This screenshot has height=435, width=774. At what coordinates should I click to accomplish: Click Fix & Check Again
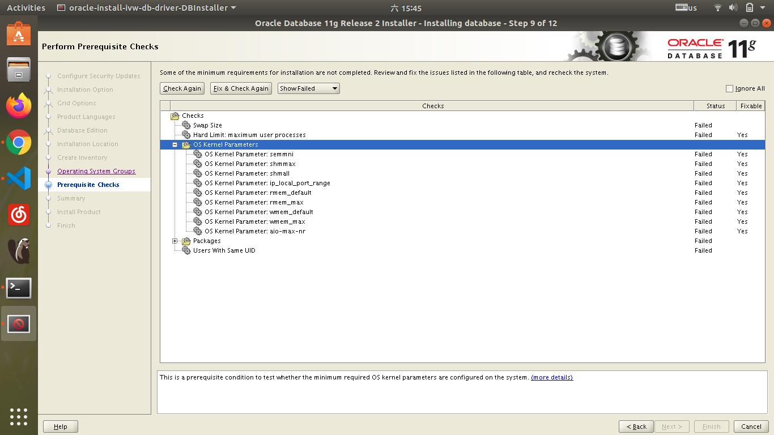240,88
